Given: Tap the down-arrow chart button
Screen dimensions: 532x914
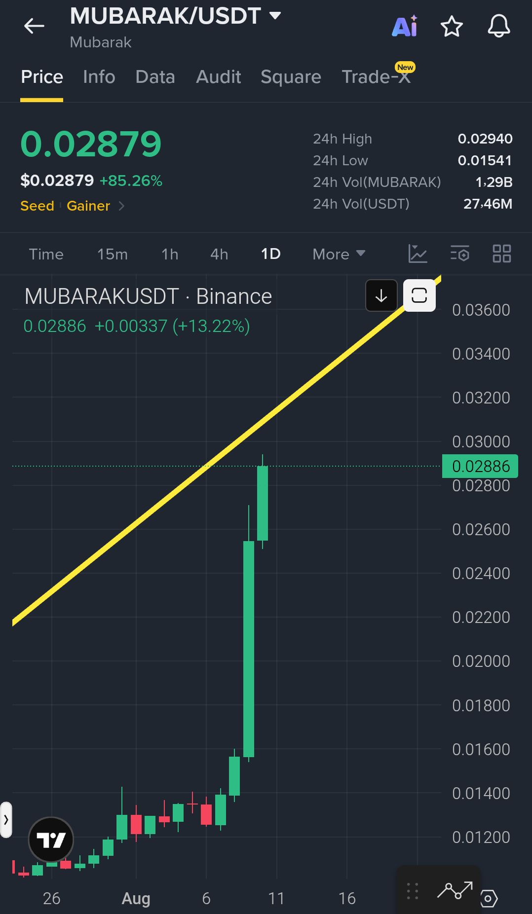Looking at the screenshot, I should 381,295.
